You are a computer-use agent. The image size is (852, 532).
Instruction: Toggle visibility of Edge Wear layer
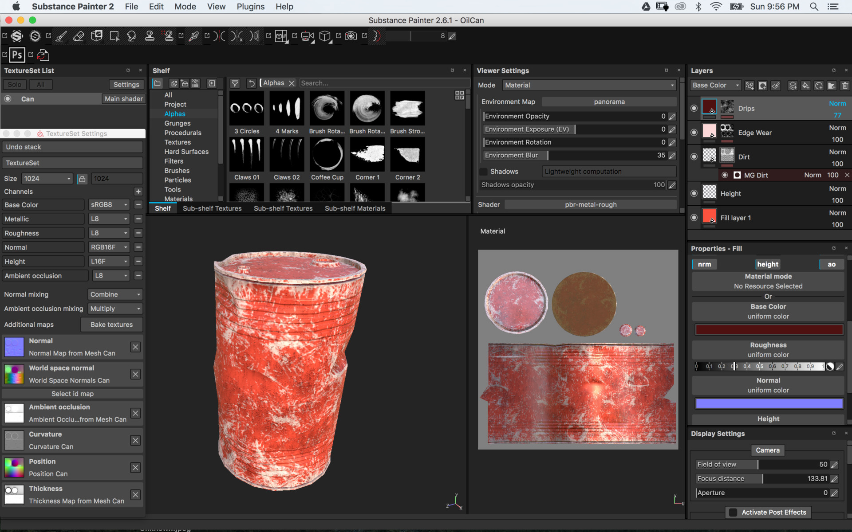point(694,133)
